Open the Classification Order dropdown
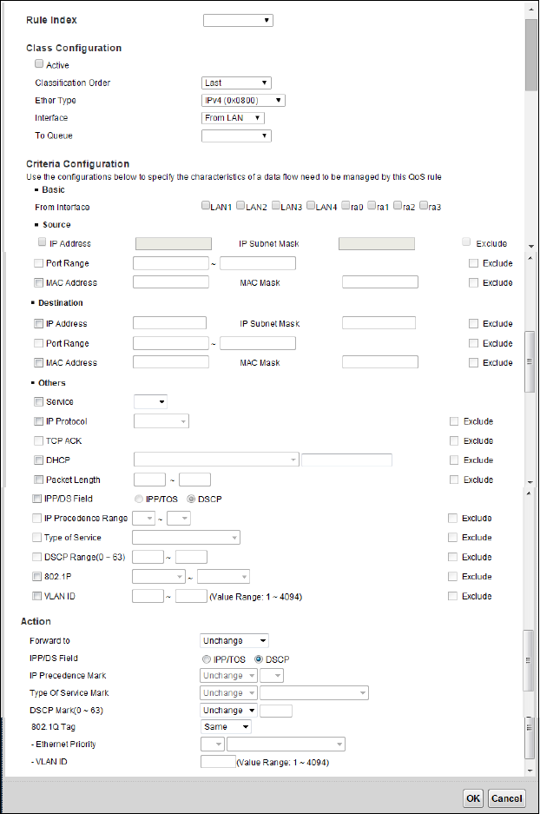Screen dimensions: 540x814 tap(236, 83)
